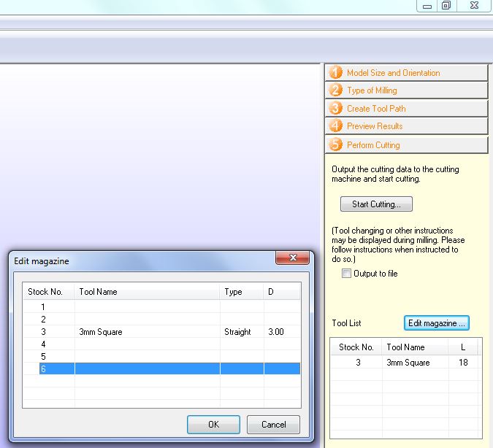Select stock number 5 row in magazine
The image size is (493, 448).
click(161, 357)
